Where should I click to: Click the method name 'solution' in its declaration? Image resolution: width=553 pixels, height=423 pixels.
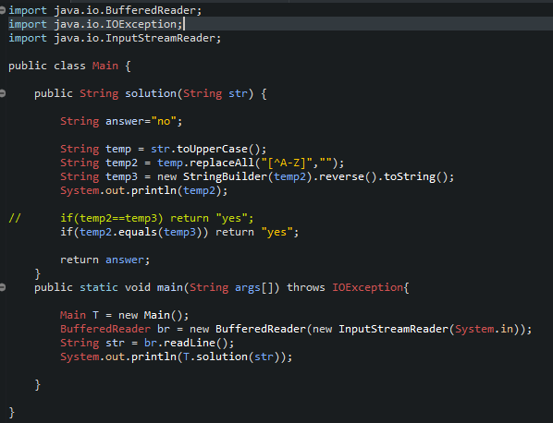point(151,93)
